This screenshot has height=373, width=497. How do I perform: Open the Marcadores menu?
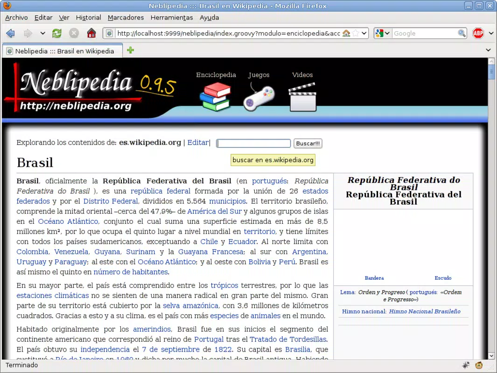click(x=126, y=18)
